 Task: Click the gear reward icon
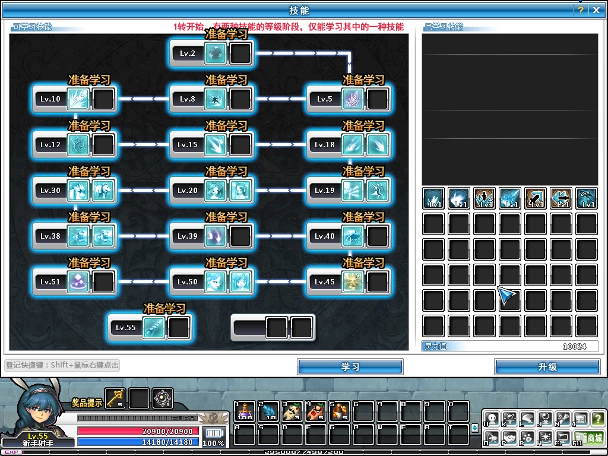tap(163, 398)
